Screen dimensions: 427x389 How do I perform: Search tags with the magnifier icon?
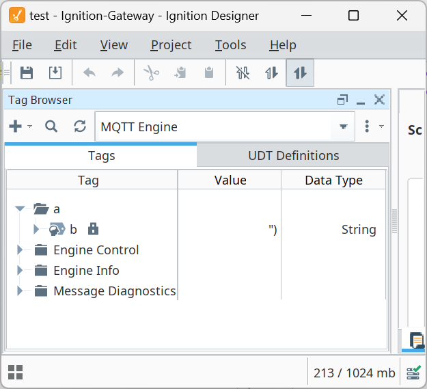51,126
